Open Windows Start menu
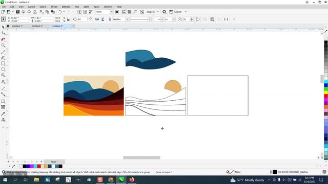Screen dimensions: 328x184 [5, 179]
